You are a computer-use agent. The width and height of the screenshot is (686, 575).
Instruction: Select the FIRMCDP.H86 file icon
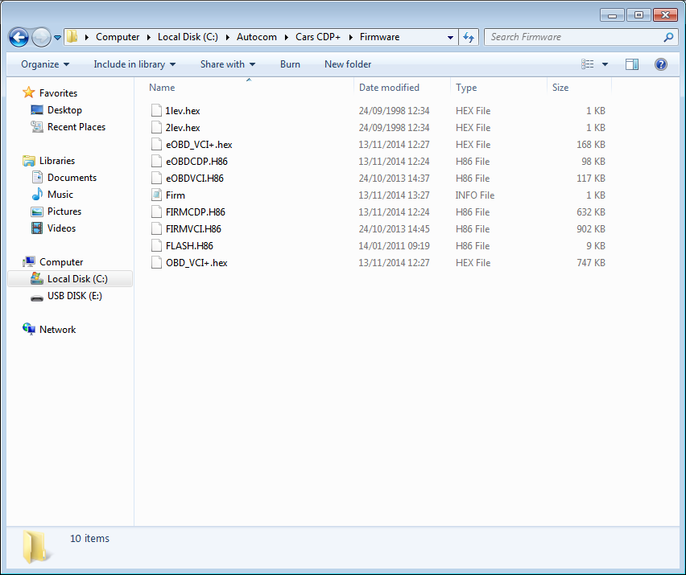coord(156,212)
